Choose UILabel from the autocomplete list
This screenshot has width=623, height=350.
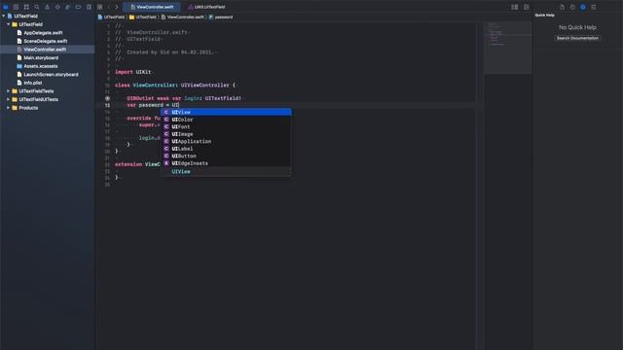226,149
